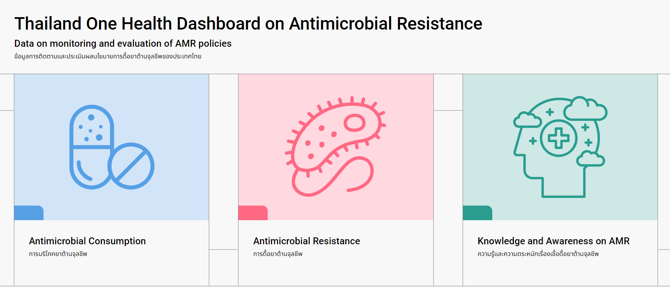Click Thai subtitle under Antimicrobial Resistance
Screen dimensions: 670x287
(x=278, y=254)
